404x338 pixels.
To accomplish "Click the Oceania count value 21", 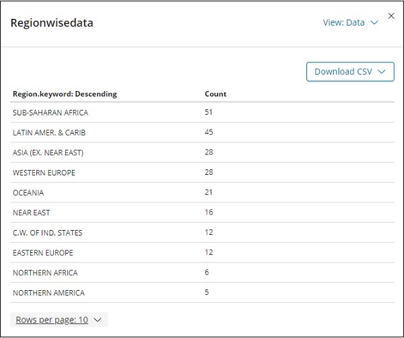I will pyautogui.click(x=209, y=193).
